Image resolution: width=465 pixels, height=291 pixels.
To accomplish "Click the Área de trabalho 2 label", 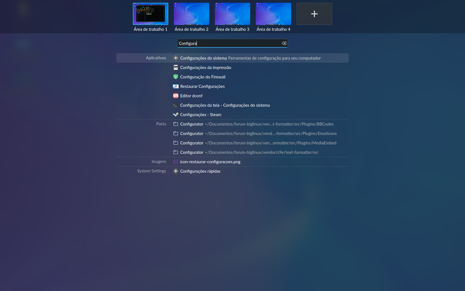I will coord(192,29).
